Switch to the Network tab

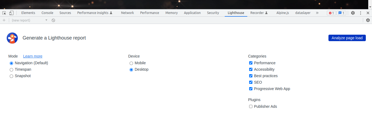pyautogui.click(x=127, y=13)
